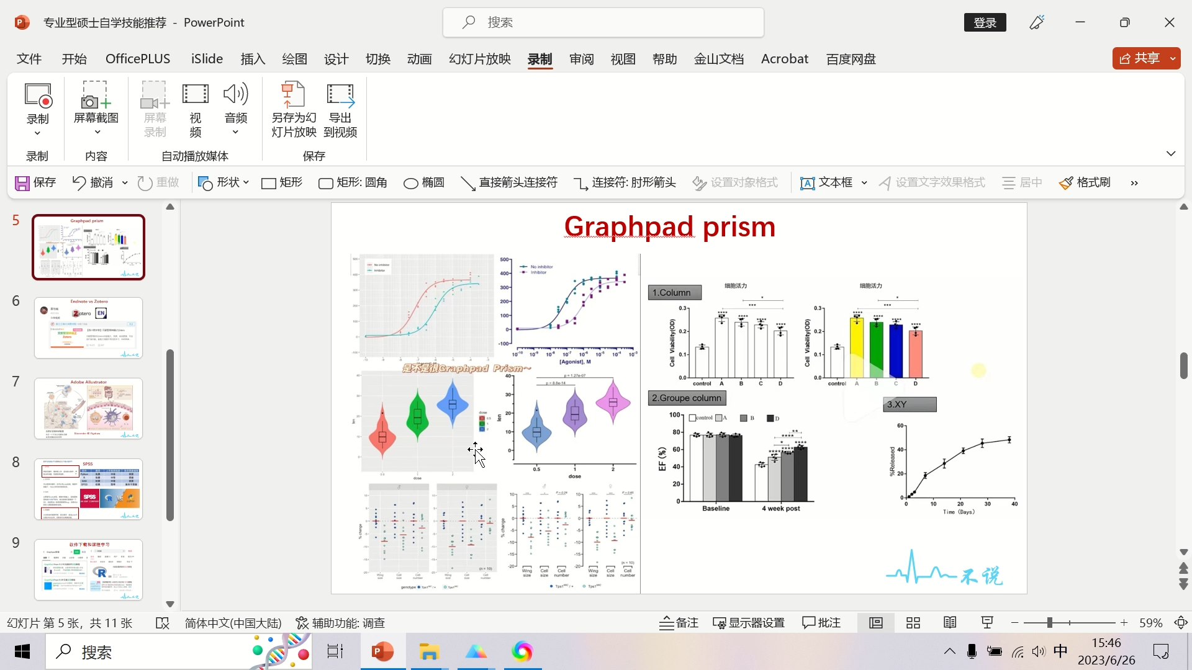The image size is (1192, 670).
Task: Adjust the zoom slider handle
Action: coord(1049,623)
